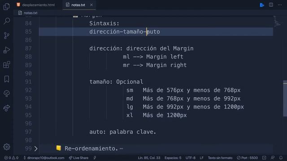Change end of line sequence LF
This screenshot has width=287, height=161.
(201, 158)
